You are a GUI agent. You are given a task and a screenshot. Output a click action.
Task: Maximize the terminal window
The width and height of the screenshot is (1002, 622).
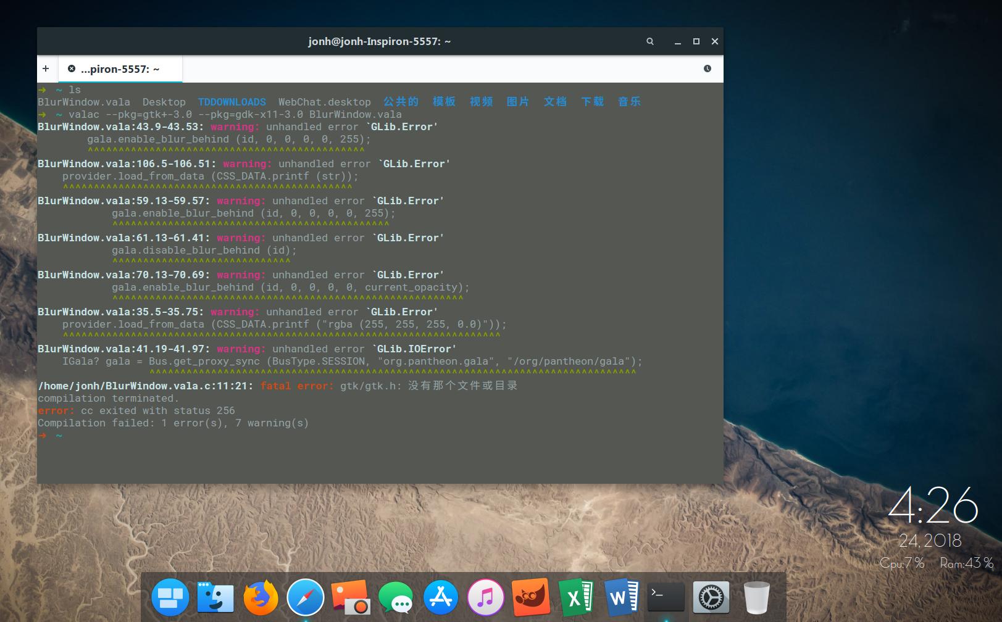pos(696,41)
